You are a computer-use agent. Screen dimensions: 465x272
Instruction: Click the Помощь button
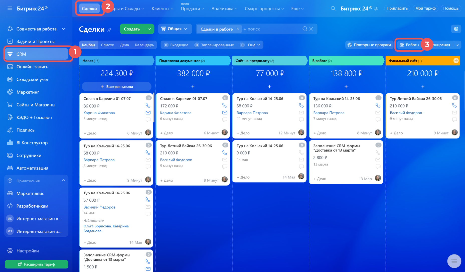pyautogui.click(x=451, y=8)
